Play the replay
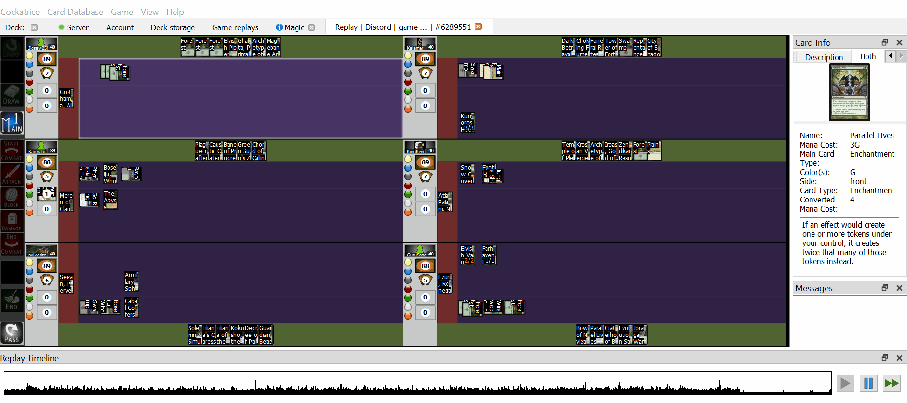 click(x=845, y=383)
